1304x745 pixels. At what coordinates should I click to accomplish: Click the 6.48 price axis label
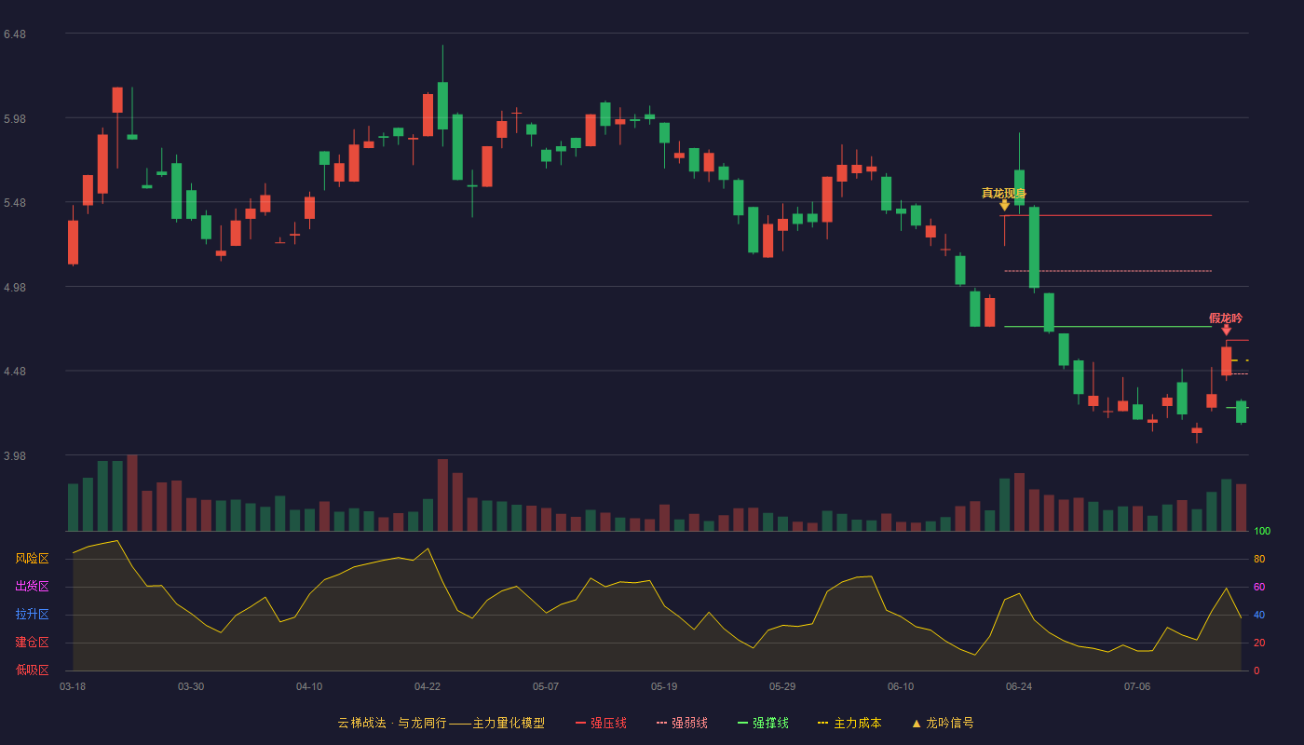click(15, 34)
